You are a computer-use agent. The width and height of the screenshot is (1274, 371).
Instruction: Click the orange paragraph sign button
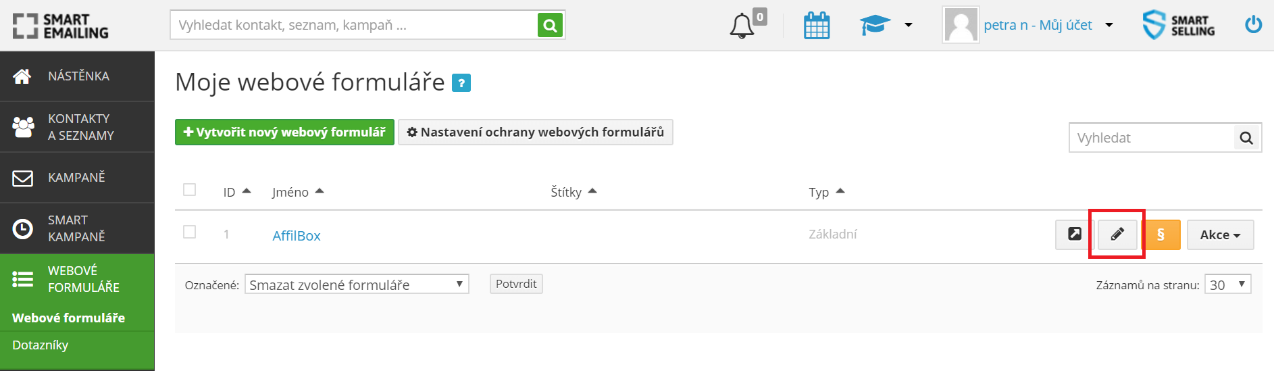pyautogui.click(x=1161, y=234)
